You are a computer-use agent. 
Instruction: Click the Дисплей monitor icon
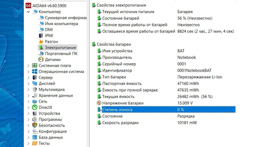35,83
